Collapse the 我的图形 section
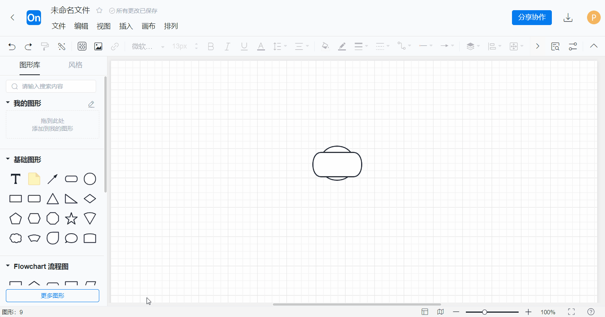The width and height of the screenshot is (605, 317). (8, 103)
